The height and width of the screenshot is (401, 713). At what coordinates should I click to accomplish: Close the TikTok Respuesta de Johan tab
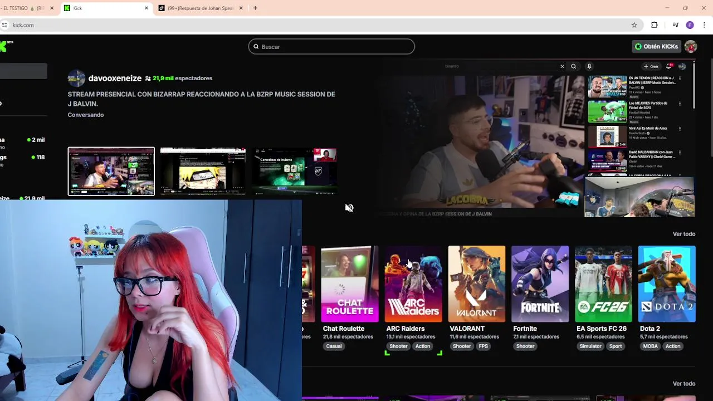(x=241, y=8)
